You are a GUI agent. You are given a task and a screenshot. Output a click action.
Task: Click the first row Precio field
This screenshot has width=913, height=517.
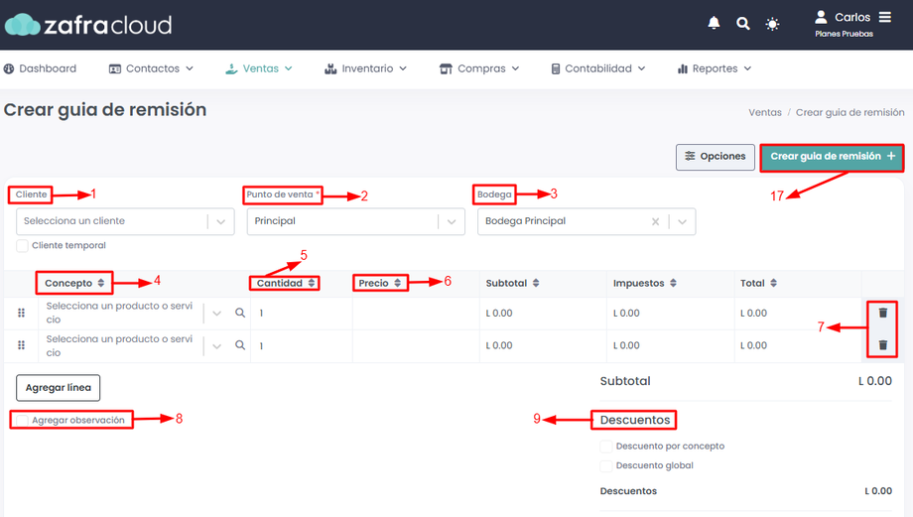(x=416, y=313)
